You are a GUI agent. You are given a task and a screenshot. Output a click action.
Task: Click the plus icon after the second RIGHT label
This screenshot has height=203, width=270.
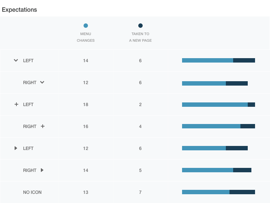click(x=43, y=126)
